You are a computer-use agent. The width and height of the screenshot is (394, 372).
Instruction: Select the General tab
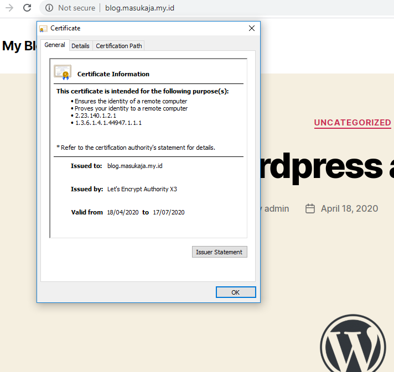pos(55,45)
